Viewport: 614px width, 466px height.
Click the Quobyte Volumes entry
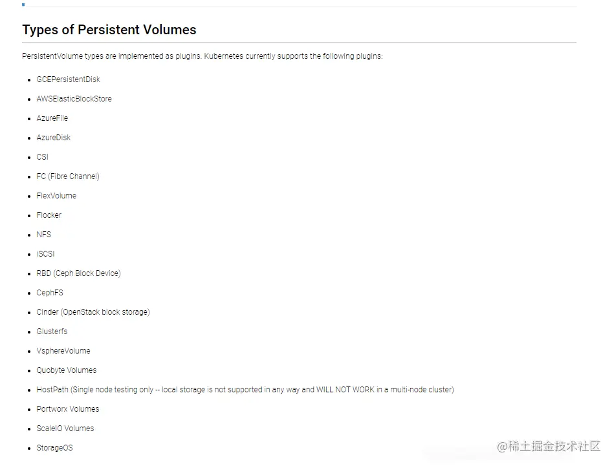(67, 370)
